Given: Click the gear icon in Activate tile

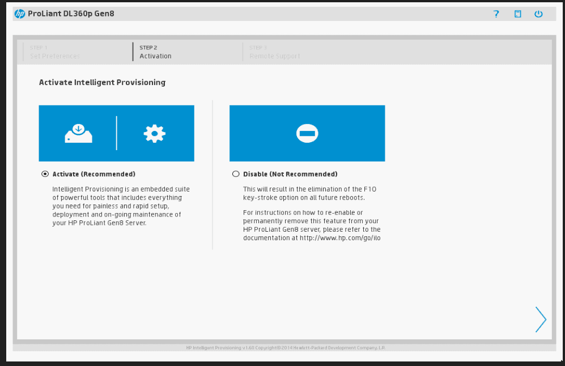Looking at the screenshot, I should pyautogui.click(x=155, y=134).
